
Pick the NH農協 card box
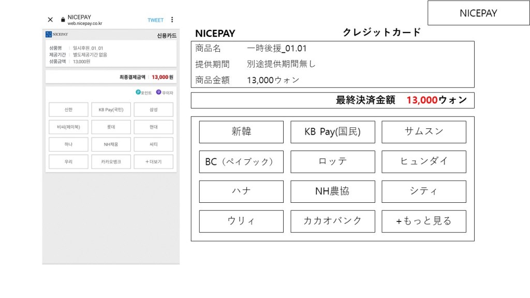(x=333, y=191)
